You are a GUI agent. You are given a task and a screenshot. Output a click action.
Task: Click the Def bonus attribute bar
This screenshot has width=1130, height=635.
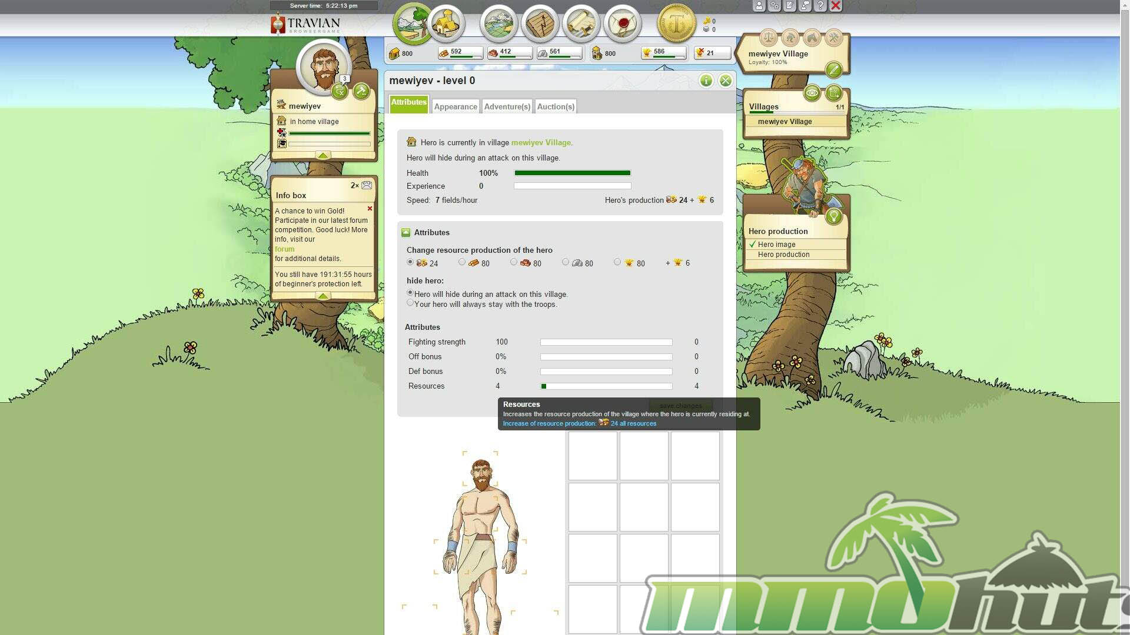606,372
